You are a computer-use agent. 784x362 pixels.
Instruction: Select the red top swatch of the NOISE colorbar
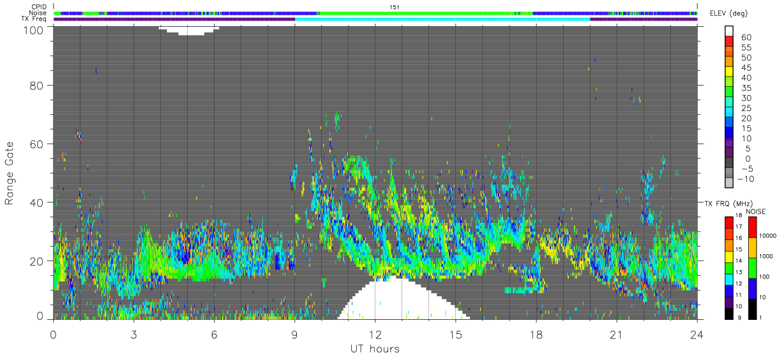point(751,227)
